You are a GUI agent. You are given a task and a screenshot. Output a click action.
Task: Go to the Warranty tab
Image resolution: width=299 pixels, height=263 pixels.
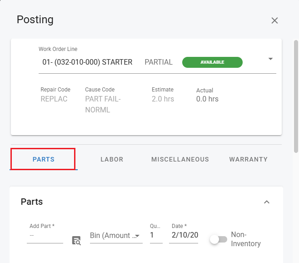tap(248, 159)
